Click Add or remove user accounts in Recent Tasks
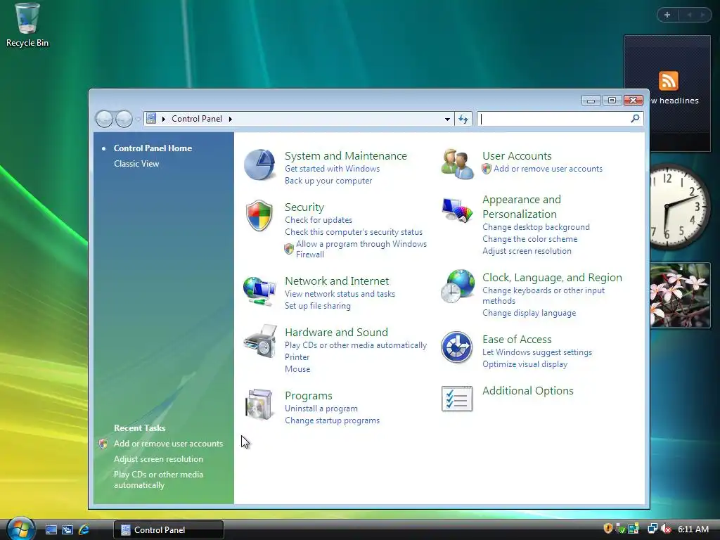 pyautogui.click(x=168, y=444)
